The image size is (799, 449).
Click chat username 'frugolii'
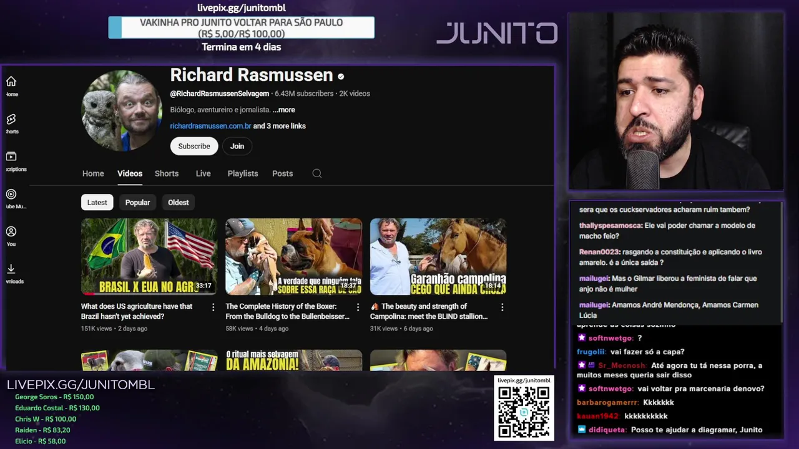coord(591,352)
